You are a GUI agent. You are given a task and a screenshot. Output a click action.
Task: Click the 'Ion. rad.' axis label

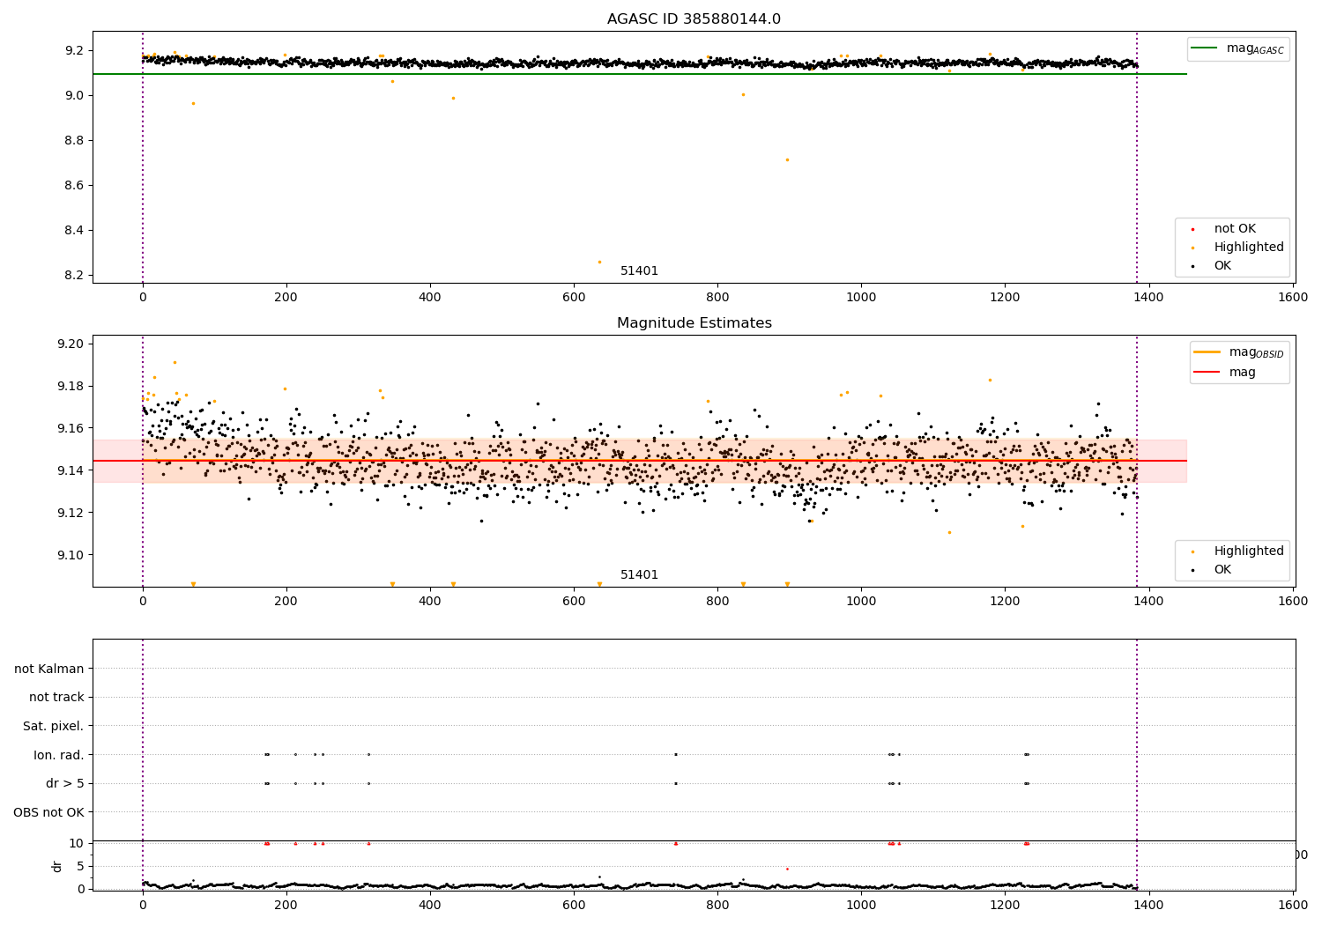59,755
